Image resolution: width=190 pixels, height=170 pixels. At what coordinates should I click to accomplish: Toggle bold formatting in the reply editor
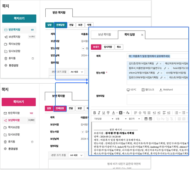[95, 113]
